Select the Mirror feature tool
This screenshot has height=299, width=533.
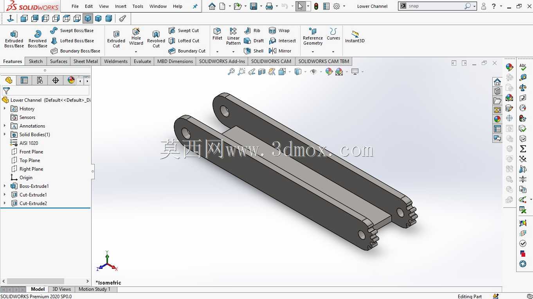(280, 51)
